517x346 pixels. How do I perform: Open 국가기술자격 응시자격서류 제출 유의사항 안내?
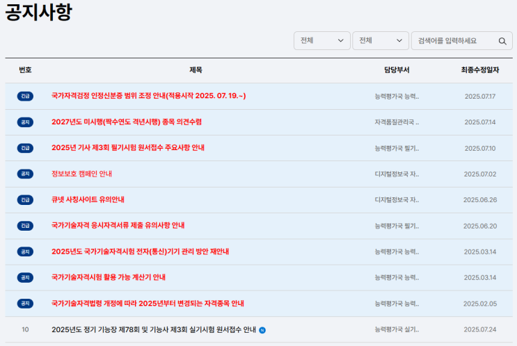click(x=118, y=226)
